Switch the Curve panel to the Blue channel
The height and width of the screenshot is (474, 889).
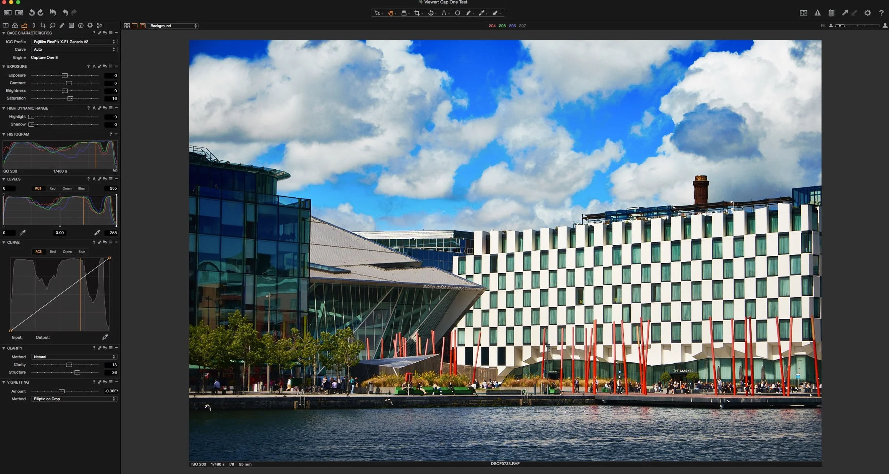[81, 251]
